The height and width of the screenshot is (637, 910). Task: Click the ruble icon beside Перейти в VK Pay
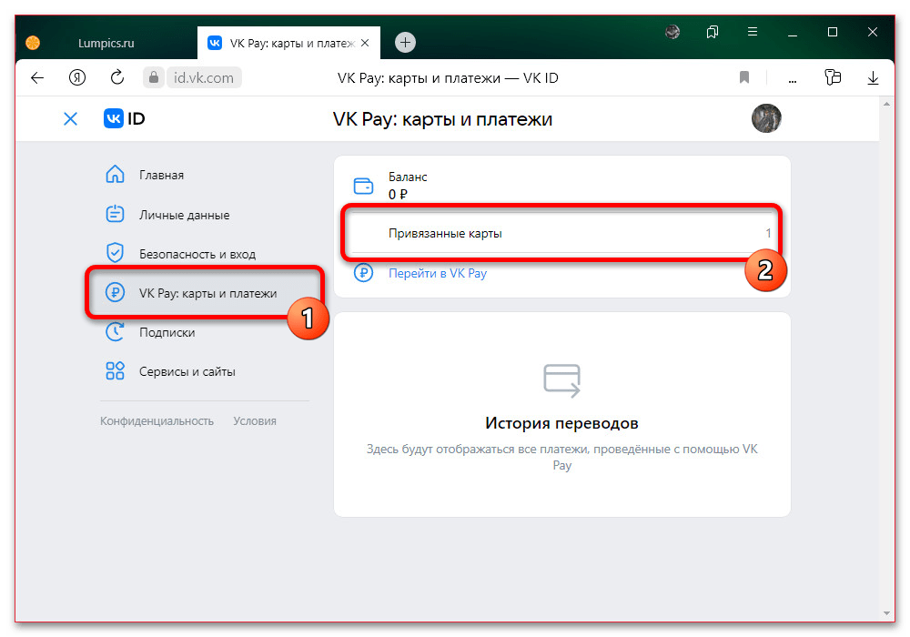pos(363,272)
